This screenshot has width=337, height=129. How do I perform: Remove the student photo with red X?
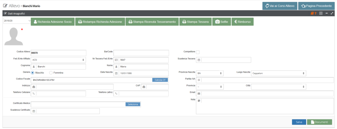coord(22,29)
